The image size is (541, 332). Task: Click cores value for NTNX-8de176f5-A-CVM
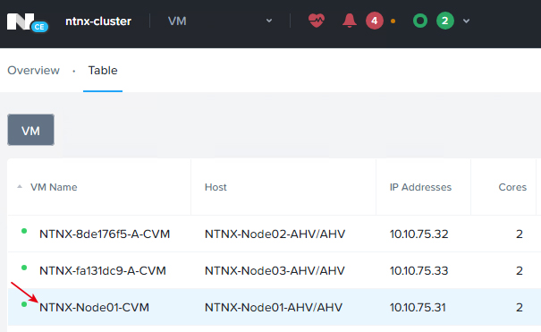(x=520, y=234)
